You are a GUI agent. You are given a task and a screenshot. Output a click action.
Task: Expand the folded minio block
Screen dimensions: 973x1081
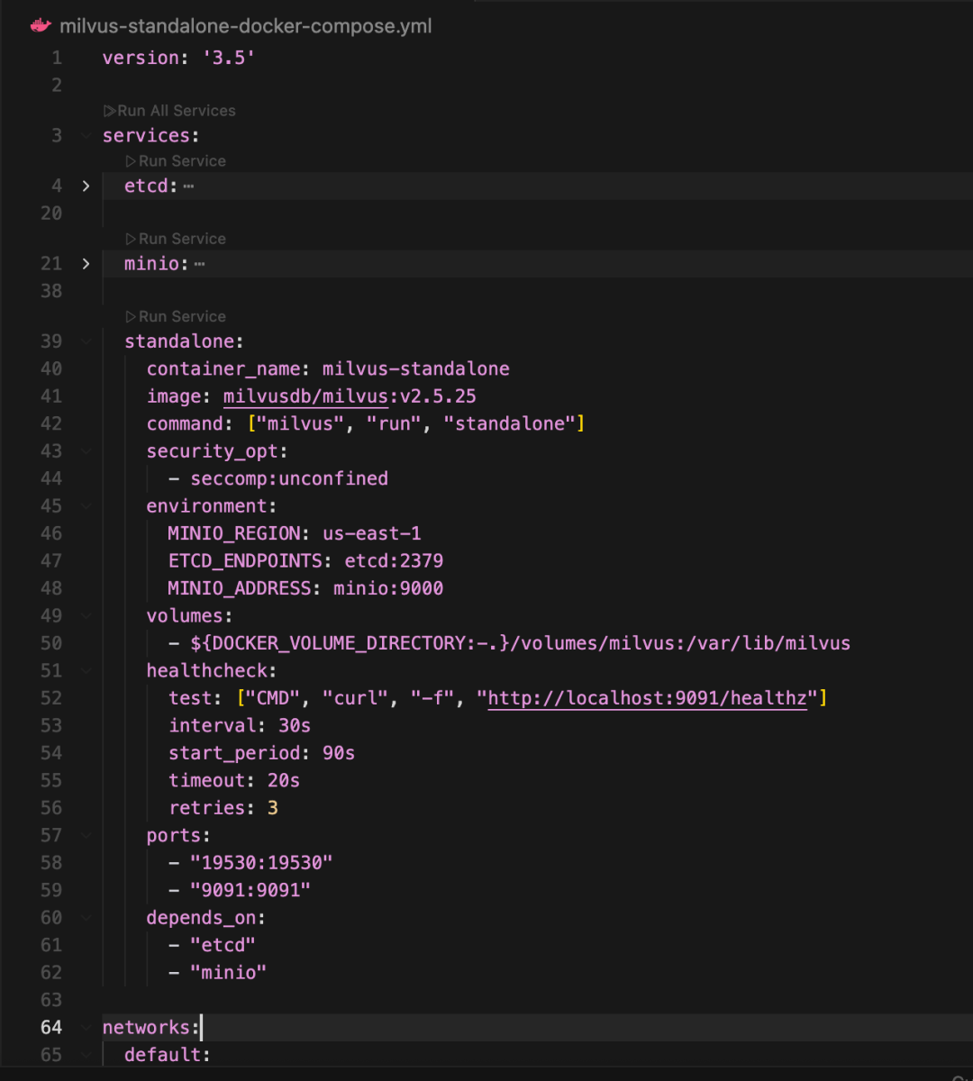pyautogui.click(x=86, y=264)
